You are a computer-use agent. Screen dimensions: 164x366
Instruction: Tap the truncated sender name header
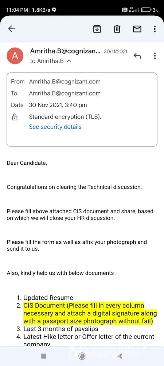tap(65, 51)
